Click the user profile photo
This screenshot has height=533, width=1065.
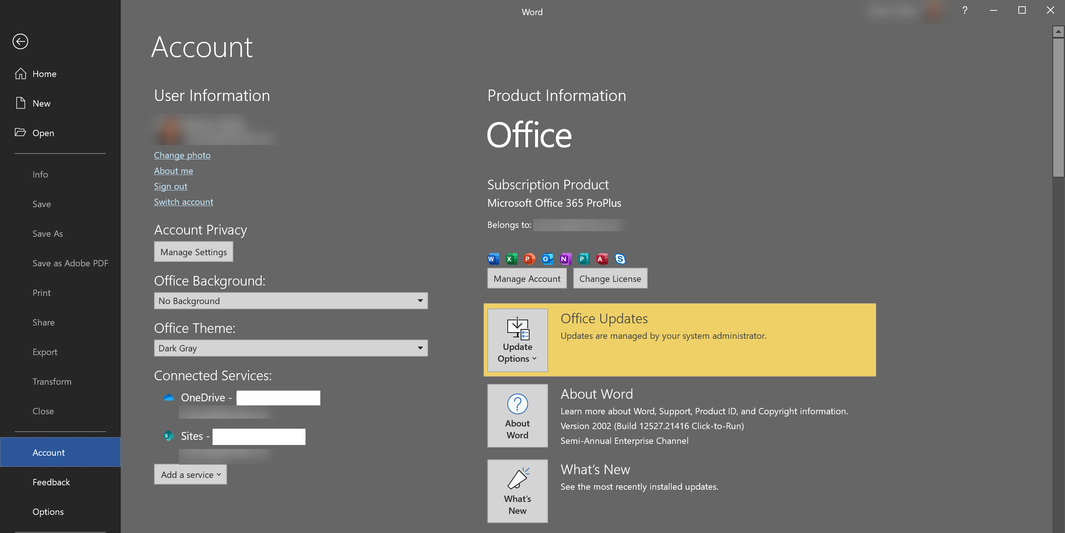click(170, 130)
